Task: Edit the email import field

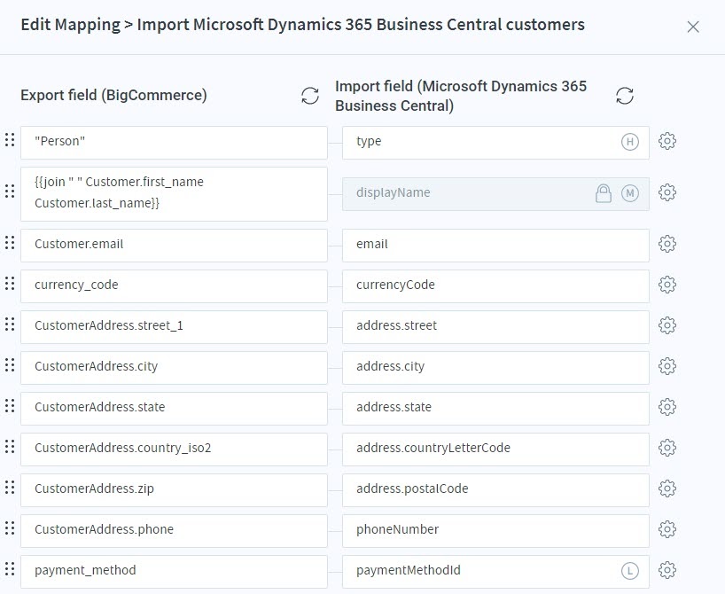Action: click(495, 246)
